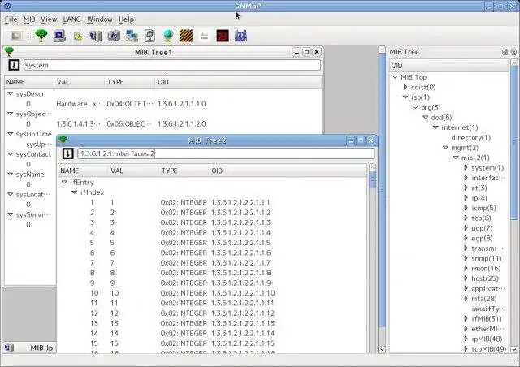Click the computer terminal toolbar icon

(59, 36)
